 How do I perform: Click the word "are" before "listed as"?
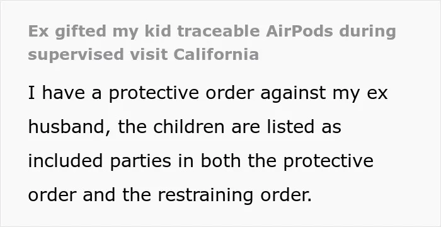point(246,127)
